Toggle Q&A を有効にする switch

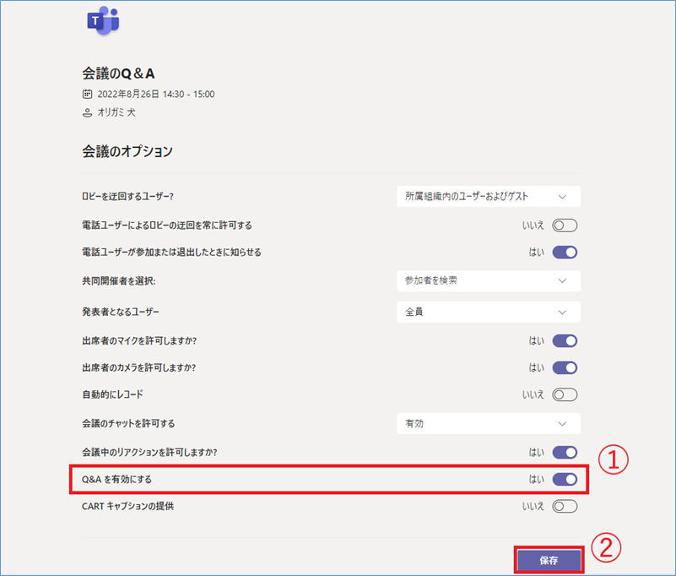565,480
